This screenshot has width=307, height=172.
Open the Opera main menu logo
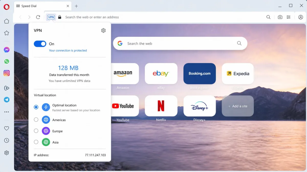tap(7, 7)
